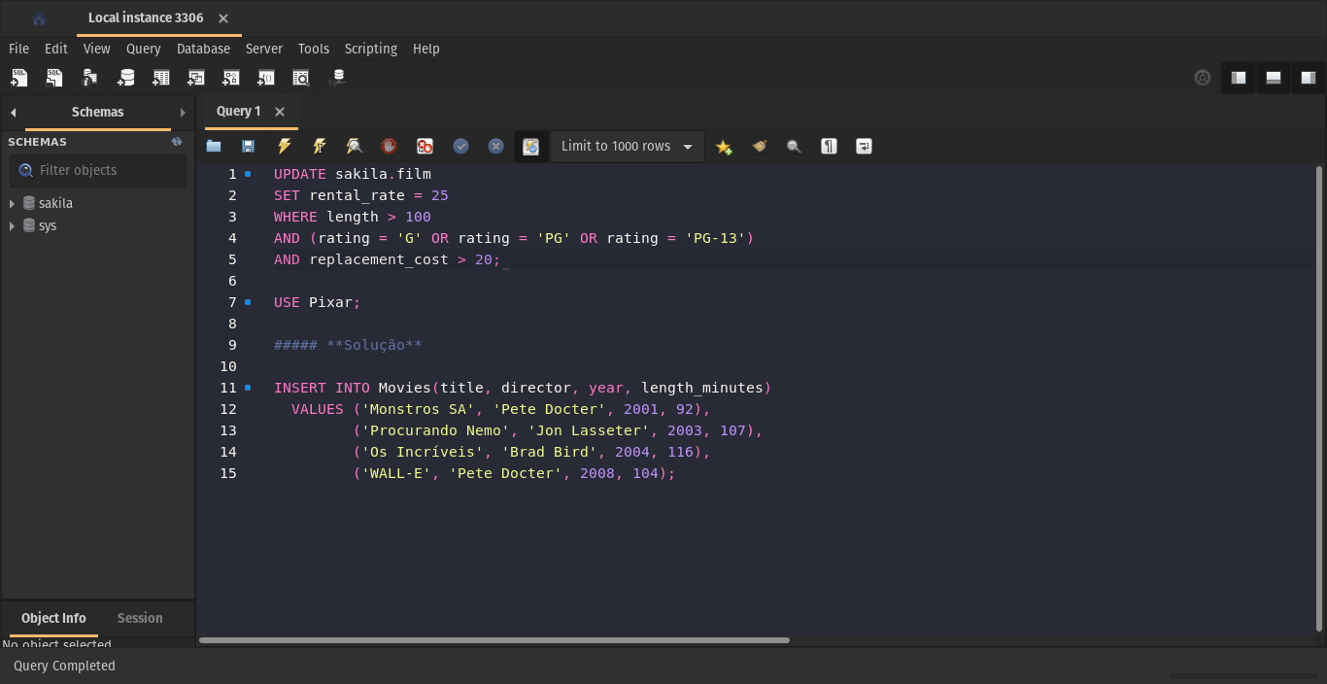Screen dimensions: 1327x684
Task: Open the Query menu
Action: pos(143,49)
